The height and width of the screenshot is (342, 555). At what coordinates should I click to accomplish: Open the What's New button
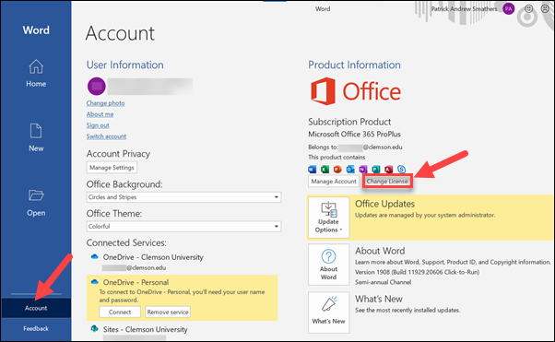[328, 313]
